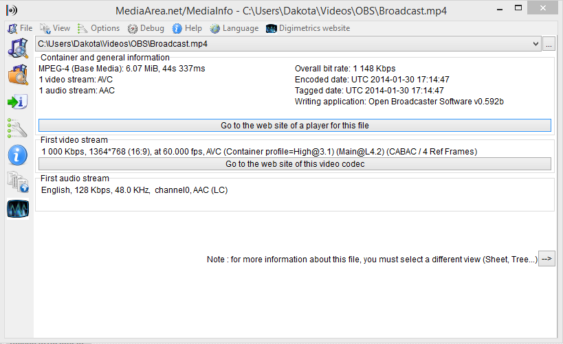Click 'Go to the web site of this video codec'
The width and height of the screenshot is (563, 344).
point(295,164)
